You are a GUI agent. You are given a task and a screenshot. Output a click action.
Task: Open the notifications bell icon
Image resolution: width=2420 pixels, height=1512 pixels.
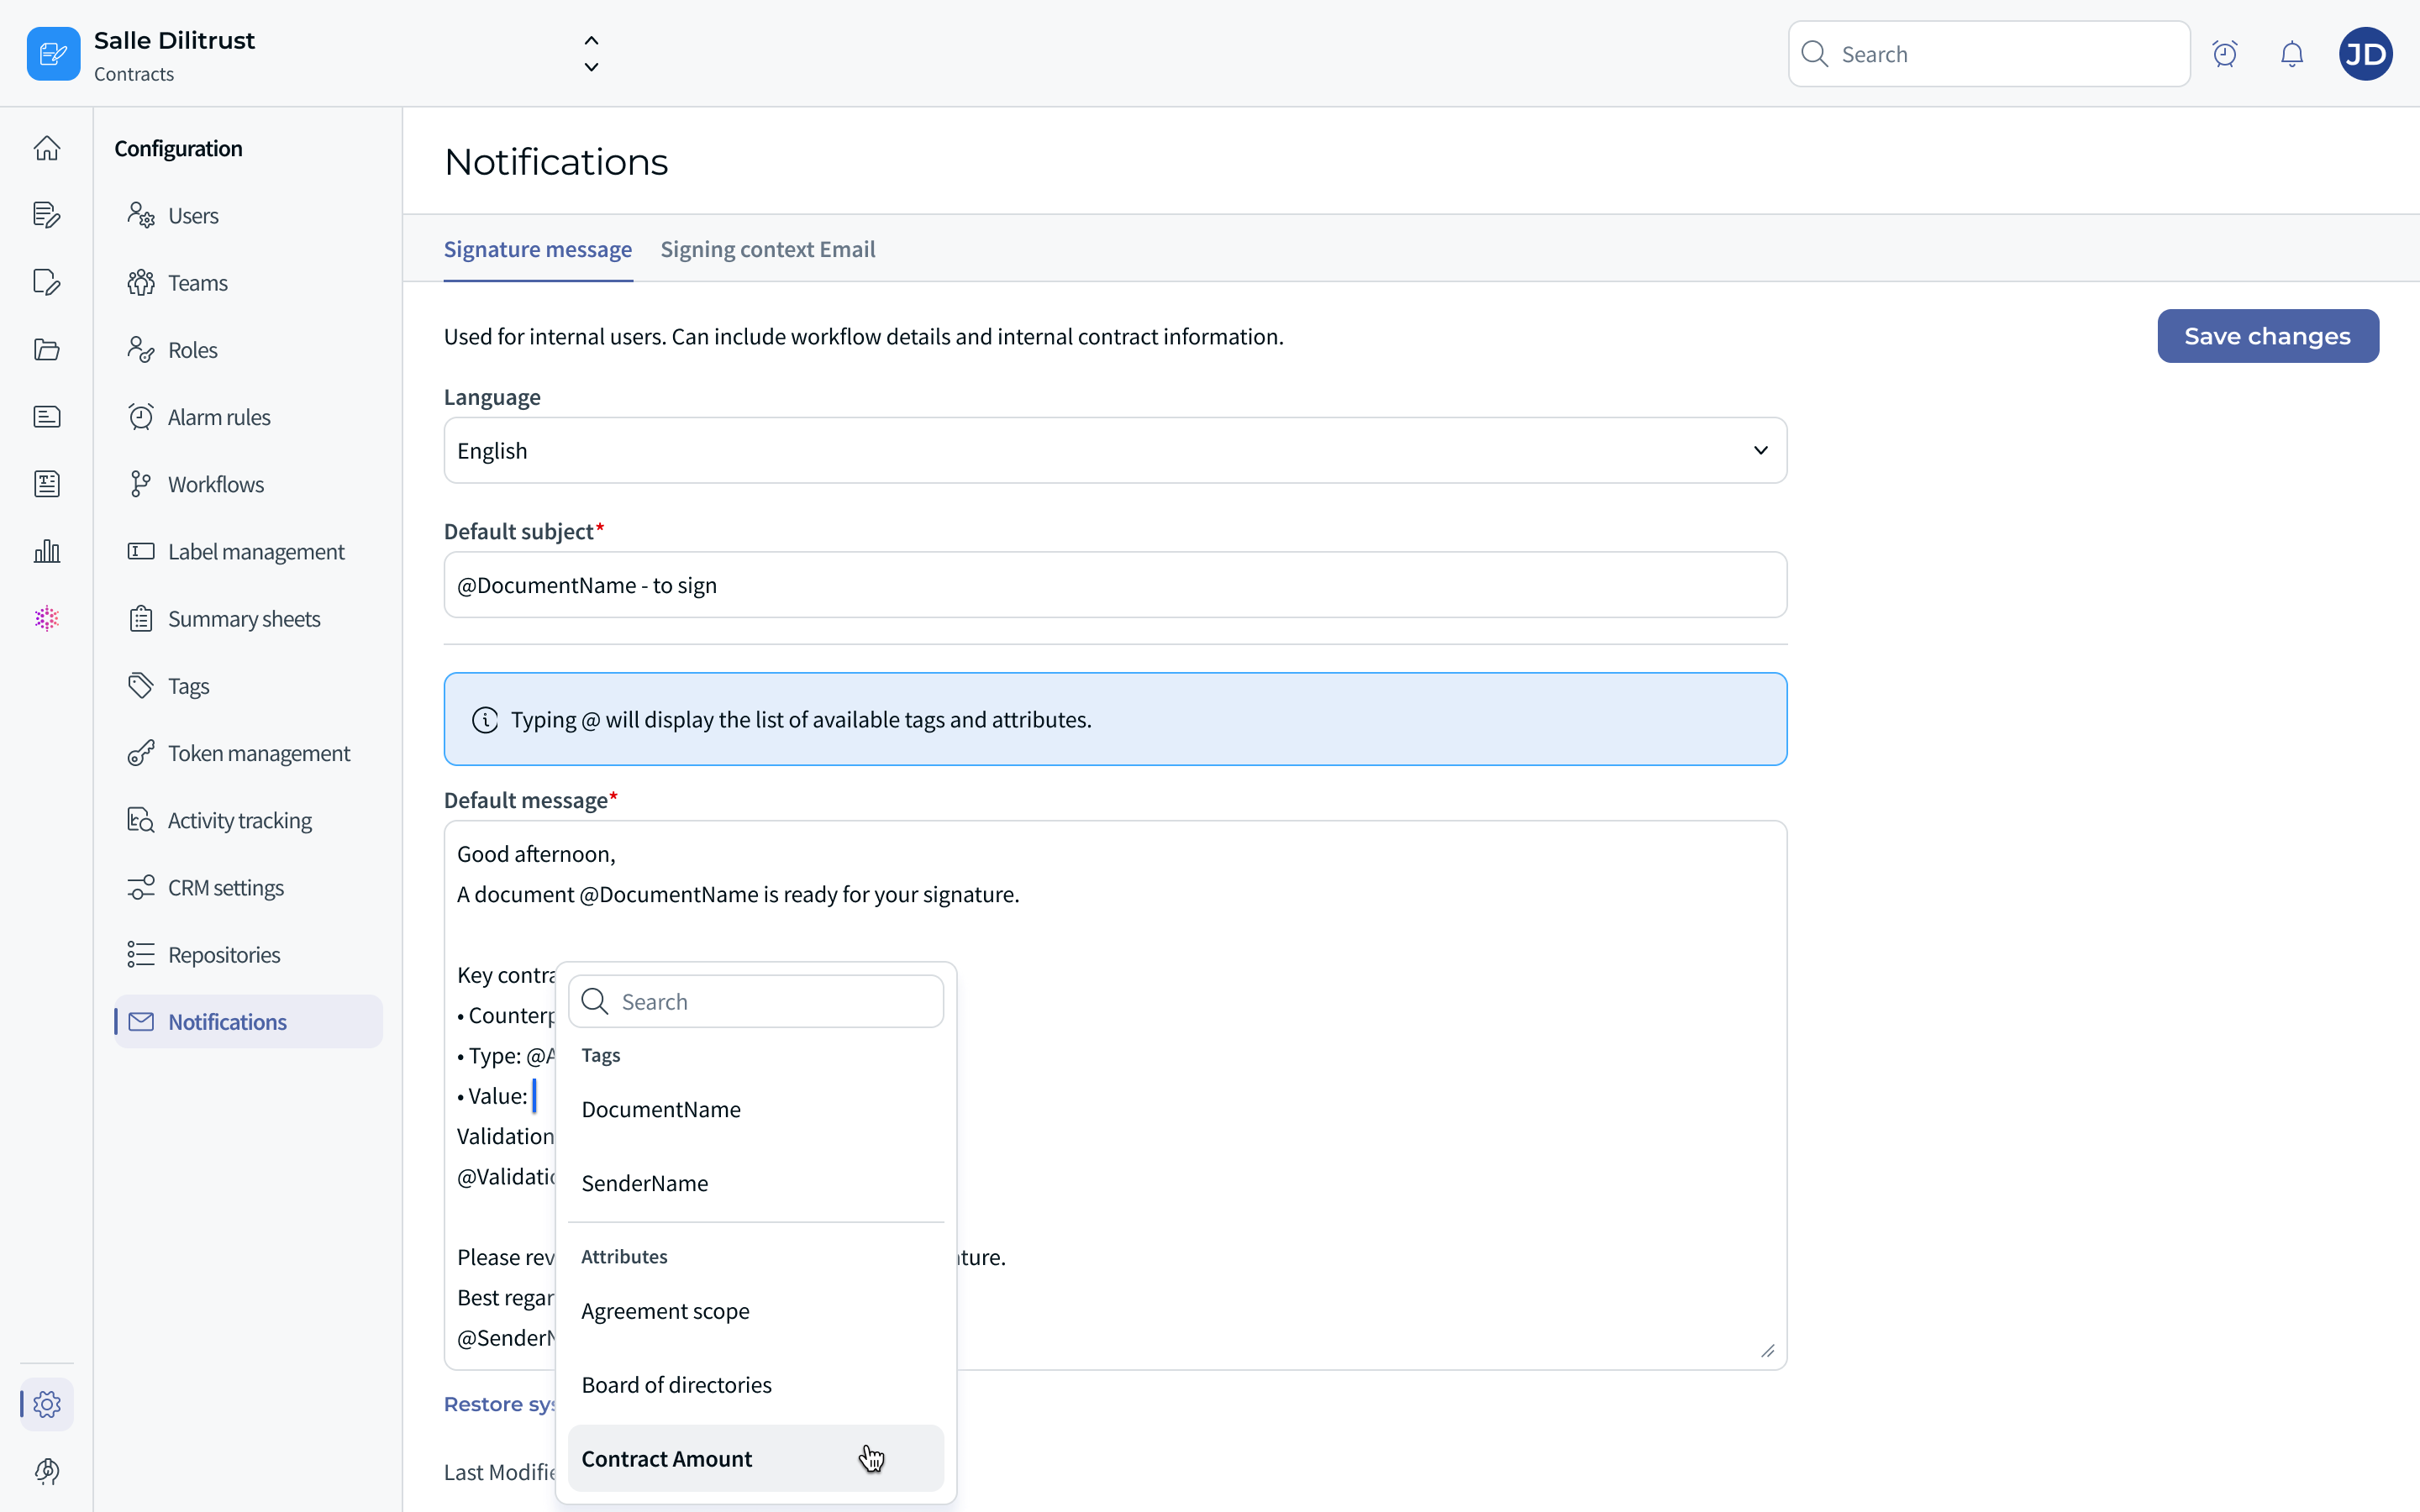coord(2291,54)
